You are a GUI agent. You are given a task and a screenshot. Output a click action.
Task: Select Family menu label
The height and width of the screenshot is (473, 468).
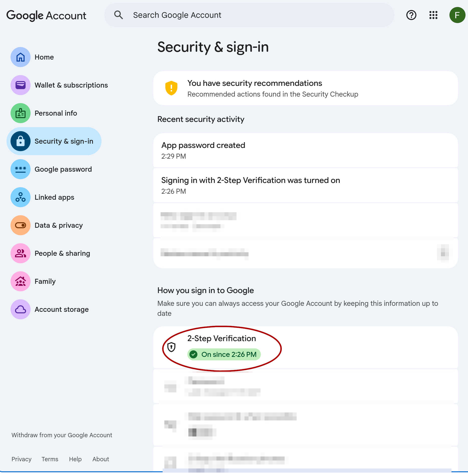[x=45, y=281]
